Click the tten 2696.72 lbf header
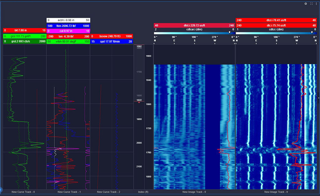The width and height of the screenshot is (320, 196). [68, 26]
